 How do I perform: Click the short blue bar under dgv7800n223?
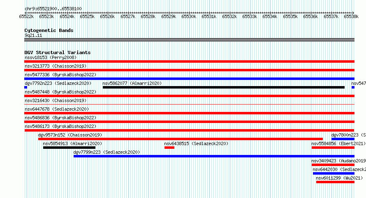tap(343, 139)
